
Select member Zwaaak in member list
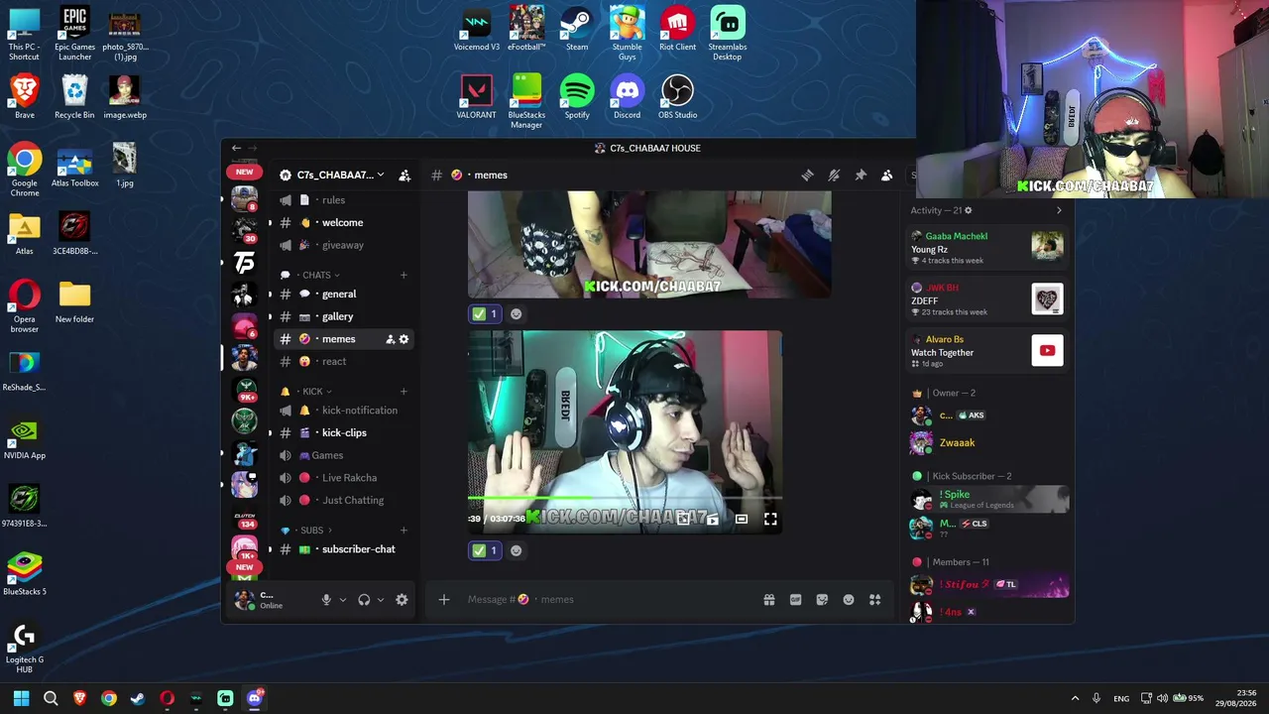[989, 443]
